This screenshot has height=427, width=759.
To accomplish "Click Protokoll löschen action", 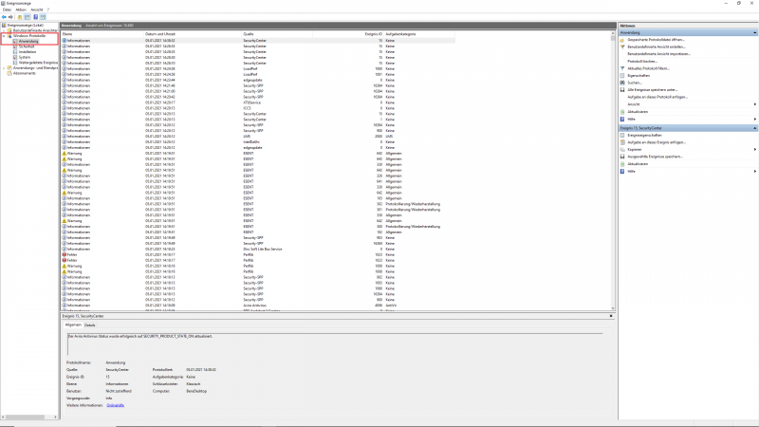I will 642,62.
